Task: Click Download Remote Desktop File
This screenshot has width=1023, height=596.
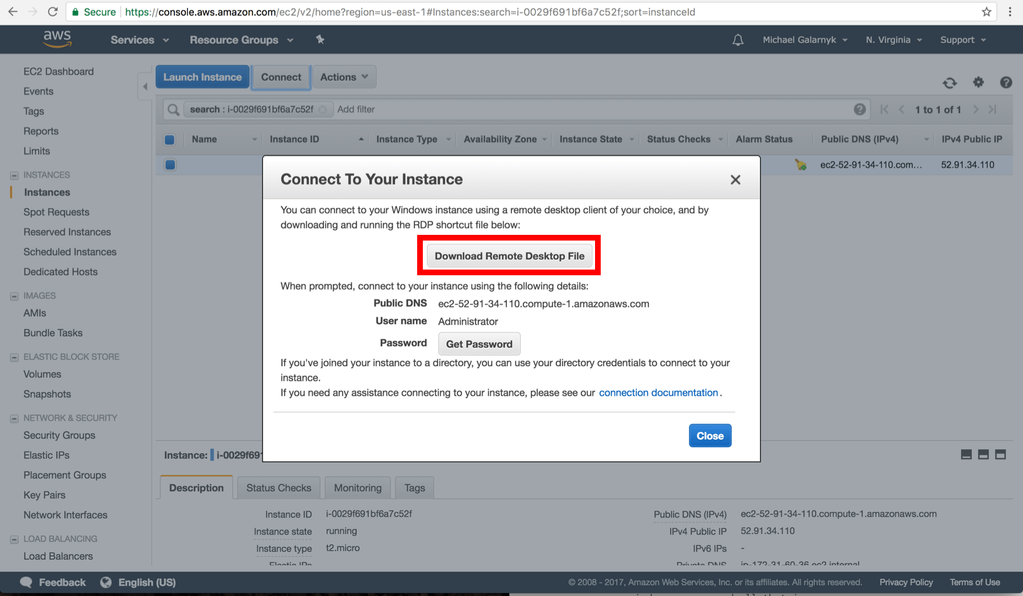Action: pos(509,255)
